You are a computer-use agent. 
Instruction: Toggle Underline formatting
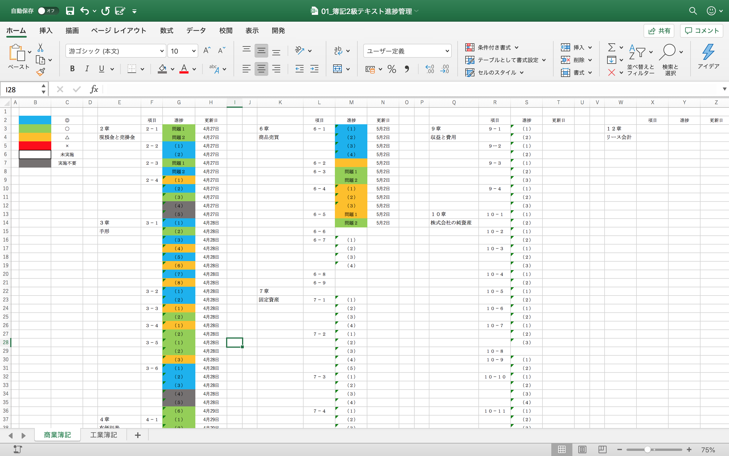(x=101, y=69)
